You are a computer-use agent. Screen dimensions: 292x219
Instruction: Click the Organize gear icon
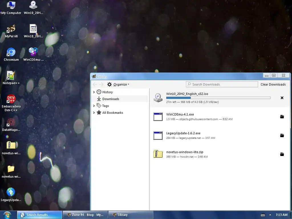tap(109, 84)
